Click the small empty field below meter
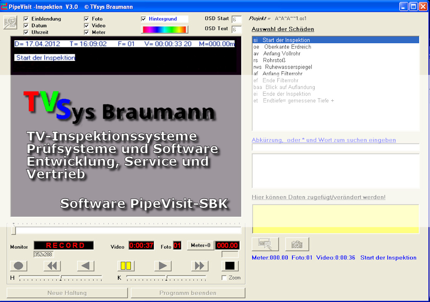This screenshot has height=302, width=430. 230,254
